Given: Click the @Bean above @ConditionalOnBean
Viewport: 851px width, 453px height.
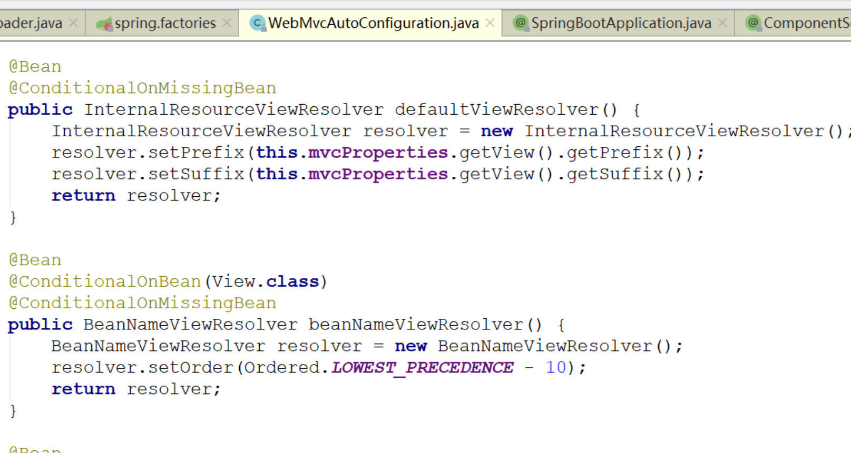Looking at the screenshot, I should tap(35, 260).
